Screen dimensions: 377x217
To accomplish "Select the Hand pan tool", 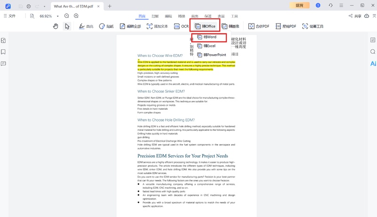I will (x=55, y=26).
